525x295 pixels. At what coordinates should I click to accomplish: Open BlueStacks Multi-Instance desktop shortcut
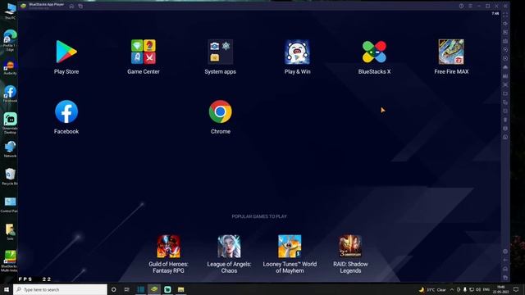(9, 261)
